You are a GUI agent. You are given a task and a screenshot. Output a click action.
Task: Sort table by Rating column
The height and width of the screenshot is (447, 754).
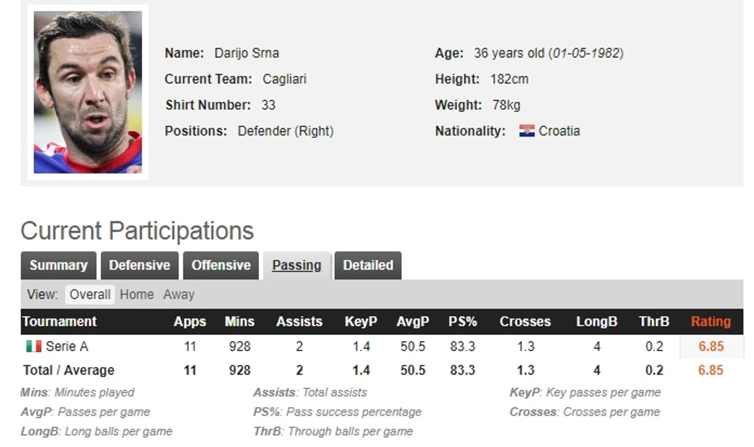[x=711, y=321]
